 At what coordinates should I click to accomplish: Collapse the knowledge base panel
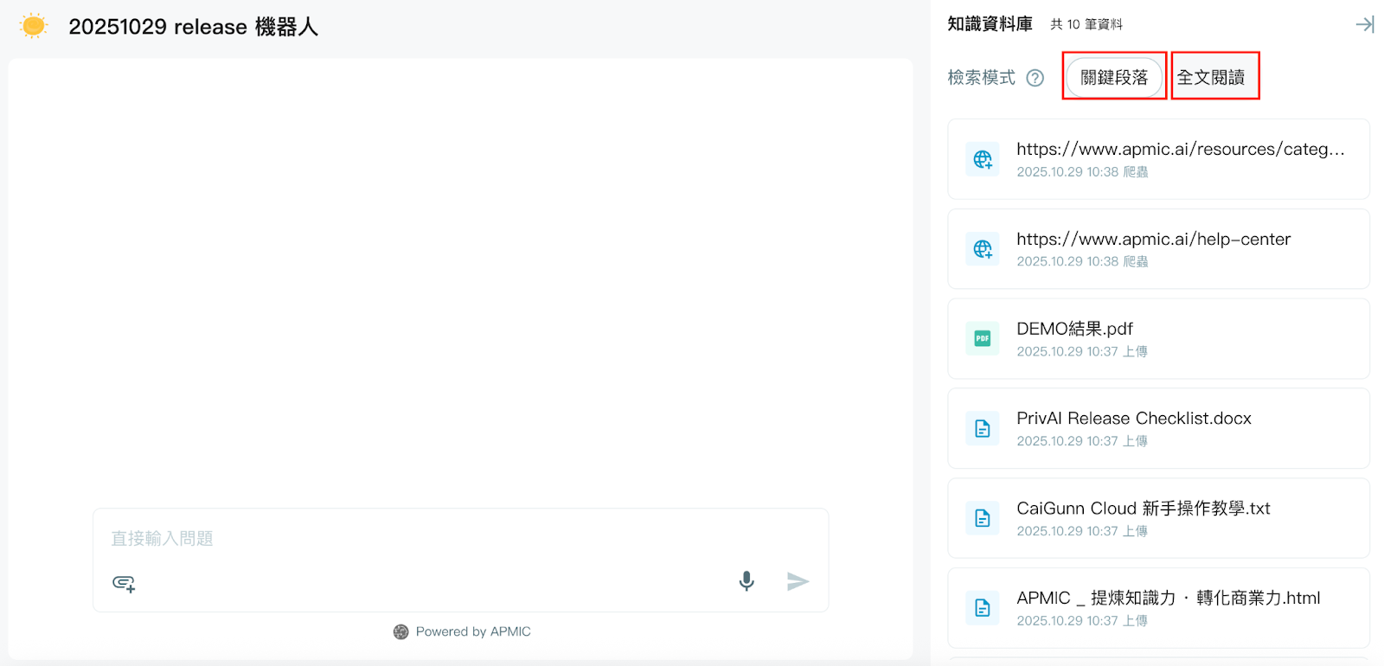click(1364, 24)
